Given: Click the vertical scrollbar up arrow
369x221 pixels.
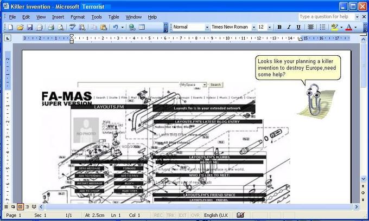Looking at the screenshot, I should [x=363, y=40].
